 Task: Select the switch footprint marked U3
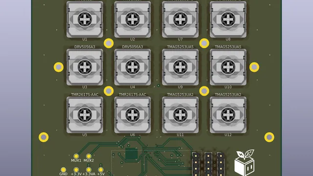tap(85, 67)
